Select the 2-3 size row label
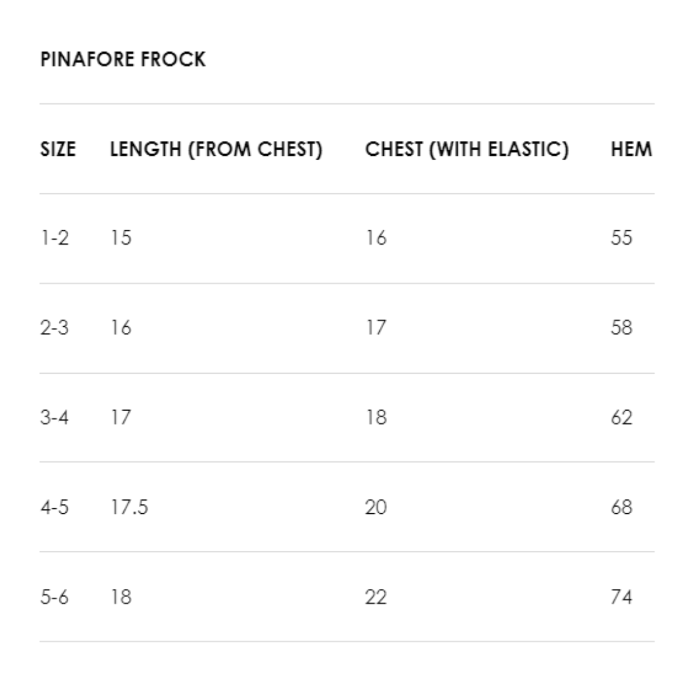This screenshot has height=676, width=676. 54,327
